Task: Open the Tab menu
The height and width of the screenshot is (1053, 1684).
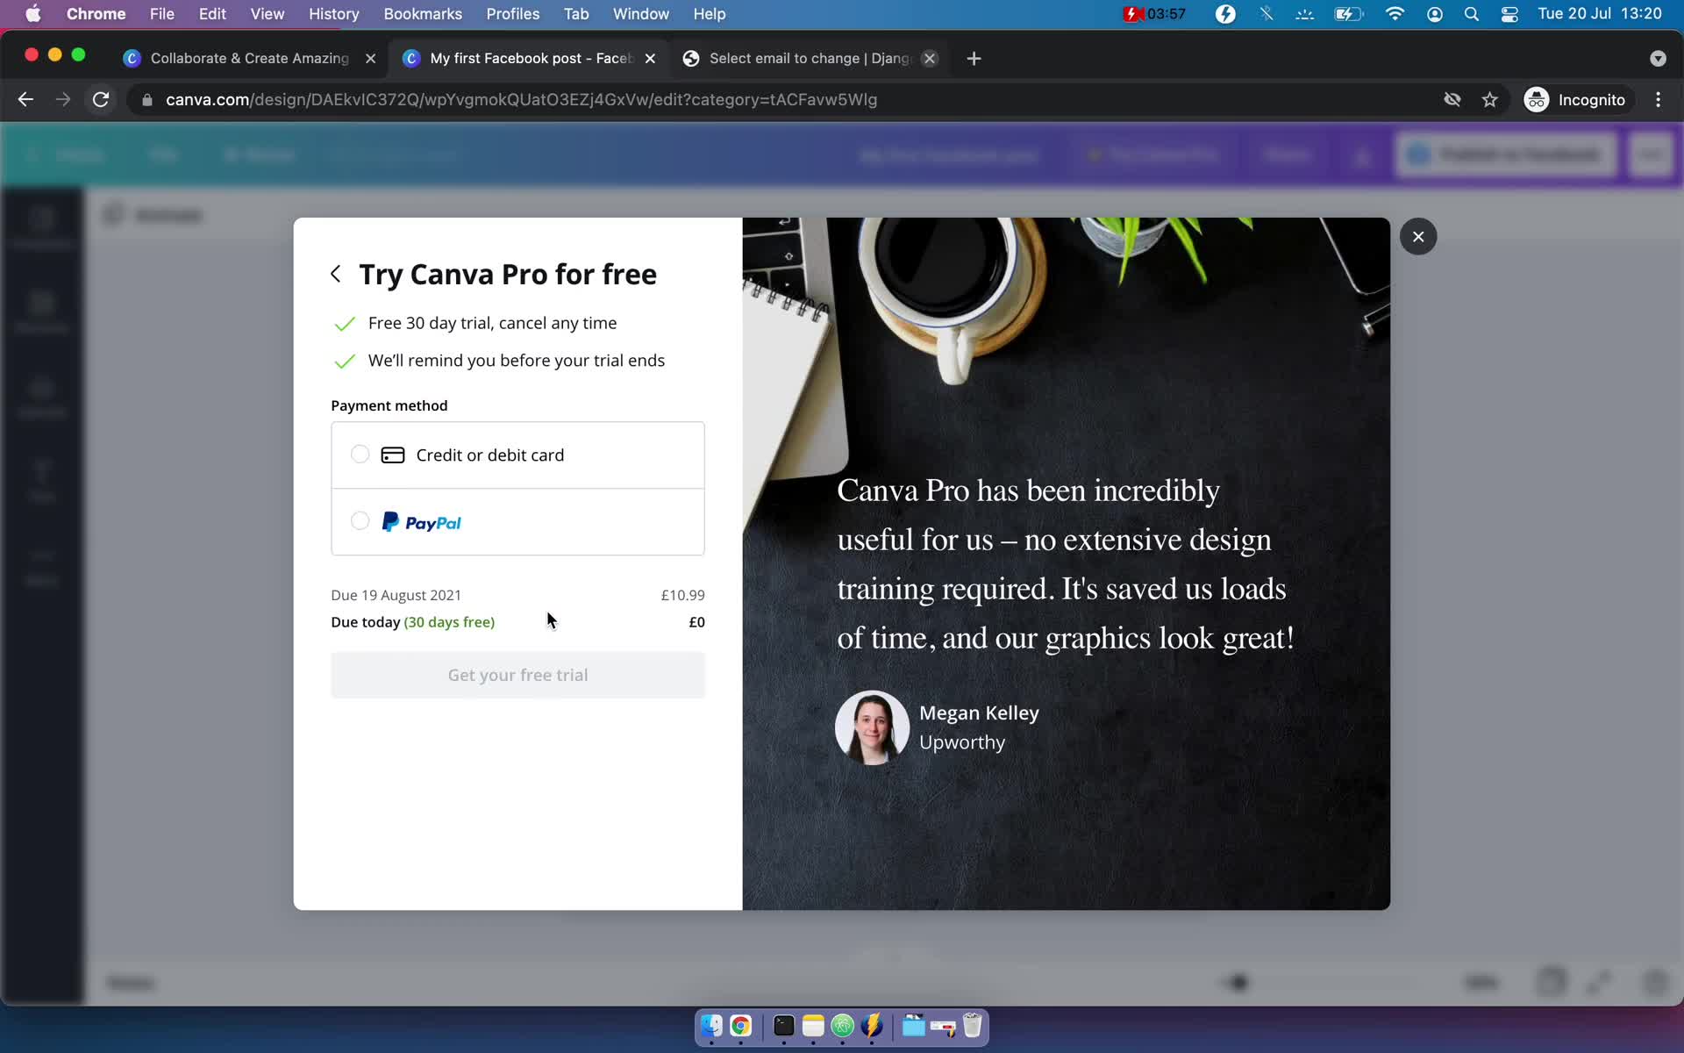Action: [x=575, y=14]
